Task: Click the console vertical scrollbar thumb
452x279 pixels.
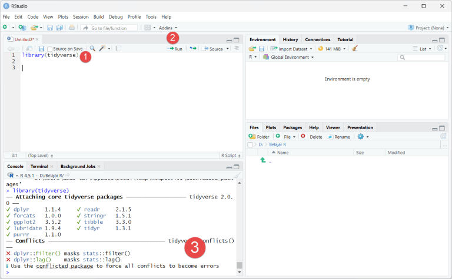Action: [x=240, y=265]
